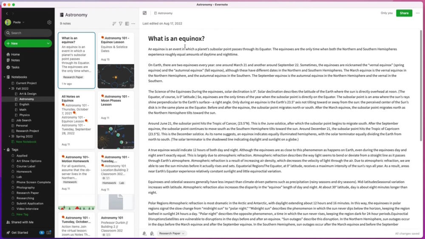This screenshot has height=239, width=425.
Task: Click the Astronomy notebook icon in breadcrumb
Action: click(x=156, y=13)
